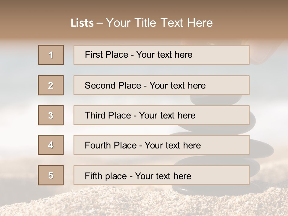The width and height of the screenshot is (288, 216).
Task: Click the number 5 box
Action: pyautogui.click(x=51, y=175)
